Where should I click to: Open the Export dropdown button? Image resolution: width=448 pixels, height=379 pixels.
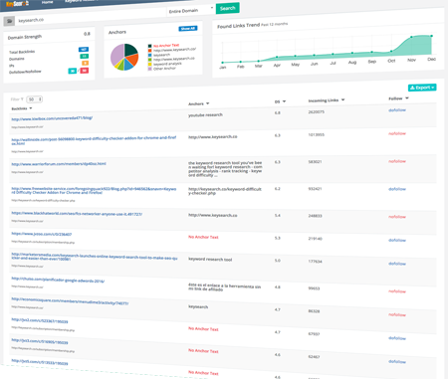(x=422, y=88)
